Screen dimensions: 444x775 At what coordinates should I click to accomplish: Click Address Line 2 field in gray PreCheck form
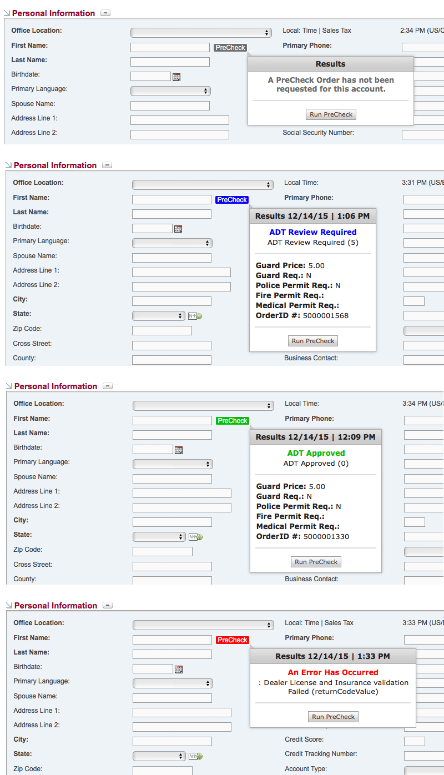(180, 135)
